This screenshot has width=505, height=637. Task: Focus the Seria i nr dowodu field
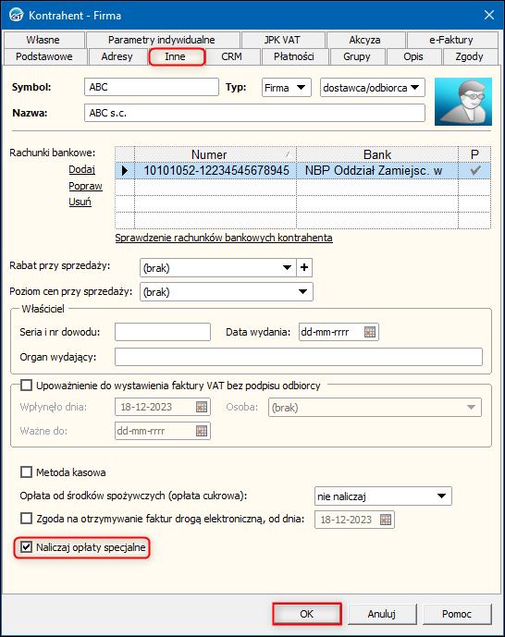(163, 332)
